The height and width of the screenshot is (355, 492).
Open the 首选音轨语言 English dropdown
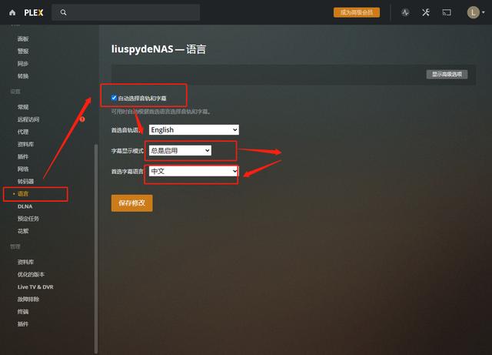194,130
